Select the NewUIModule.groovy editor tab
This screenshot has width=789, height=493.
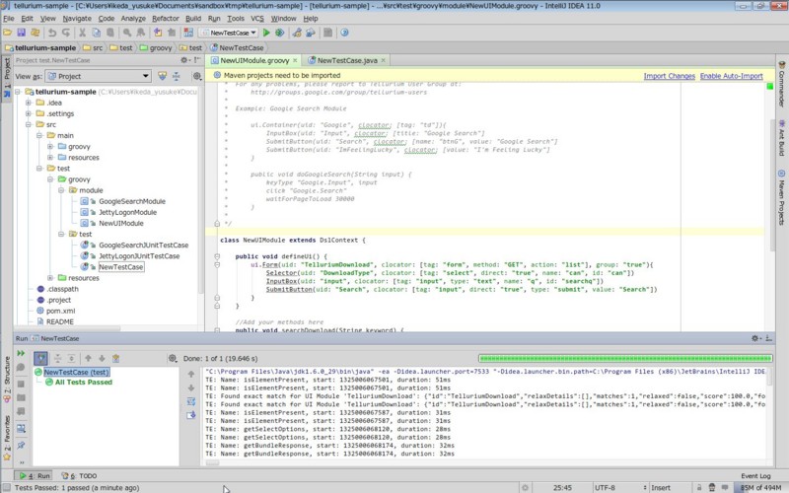pyautogui.click(x=254, y=60)
